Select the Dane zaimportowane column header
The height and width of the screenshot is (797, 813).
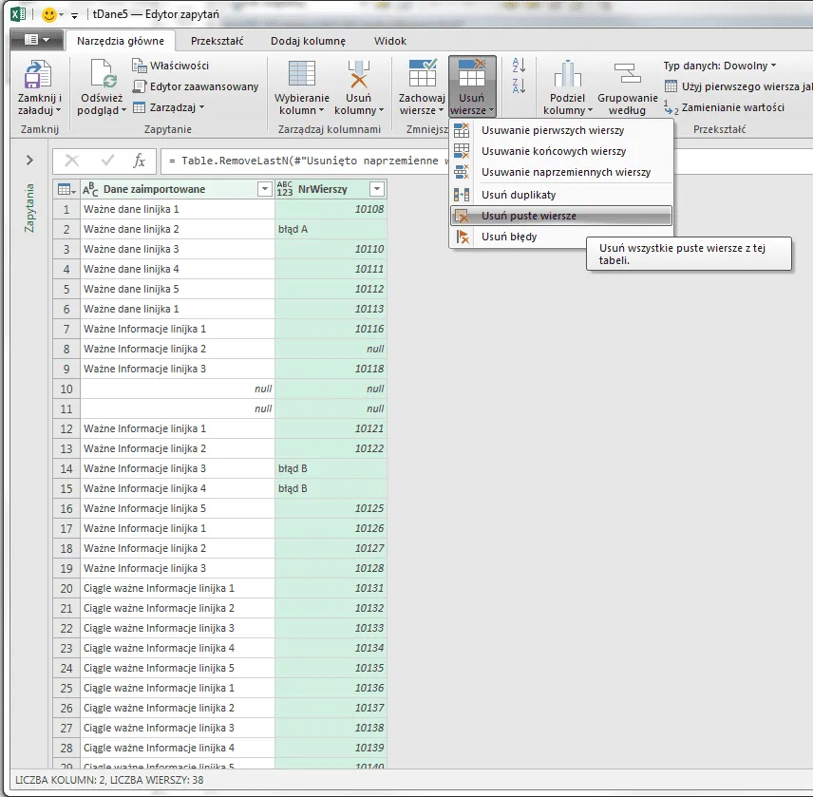[x=178, y=189]
